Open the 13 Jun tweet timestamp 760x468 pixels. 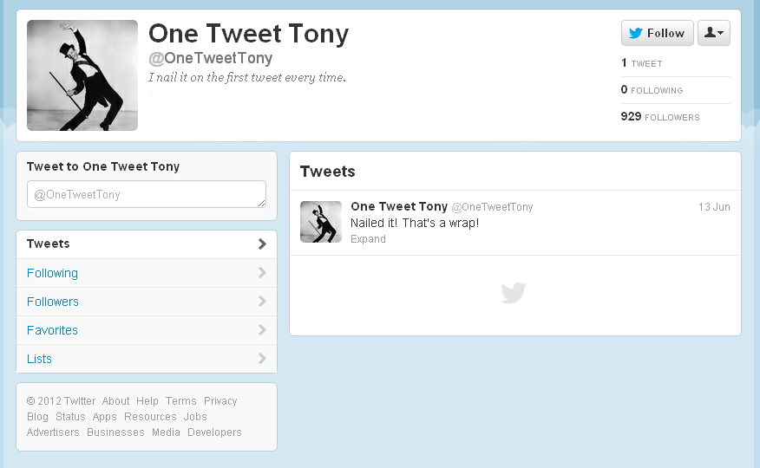coord(714,207)
